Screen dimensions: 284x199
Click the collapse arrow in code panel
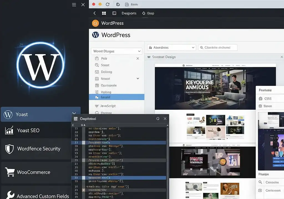(167, 125)
